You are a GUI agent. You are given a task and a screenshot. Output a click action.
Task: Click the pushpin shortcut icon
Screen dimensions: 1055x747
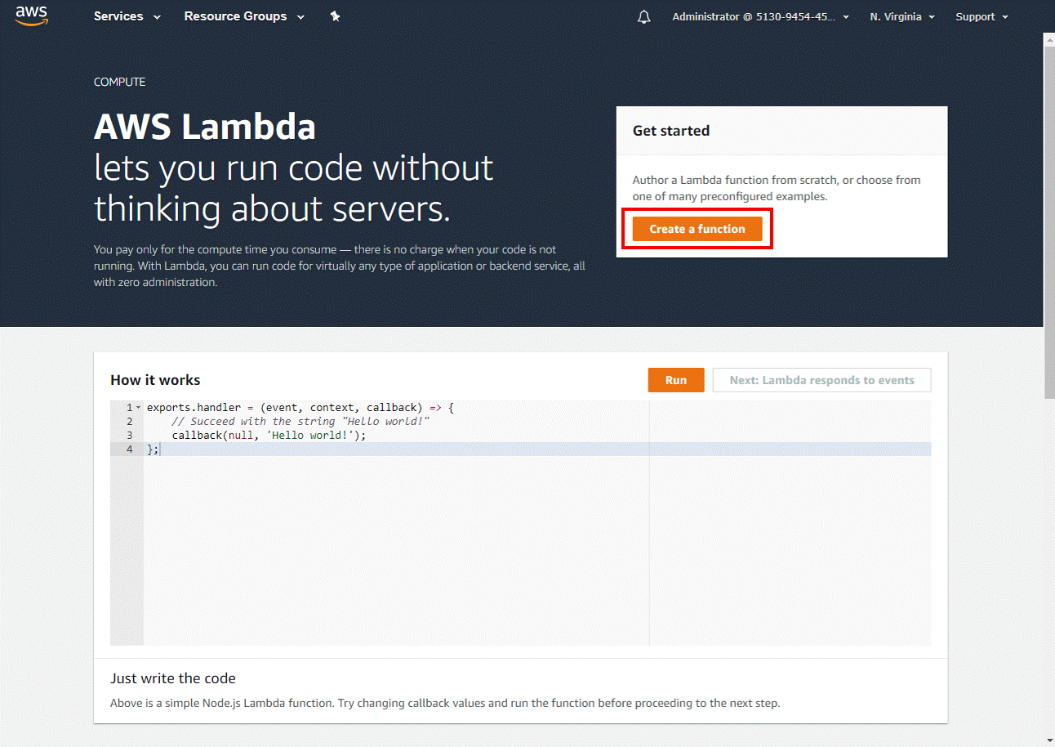coord(335,16)
